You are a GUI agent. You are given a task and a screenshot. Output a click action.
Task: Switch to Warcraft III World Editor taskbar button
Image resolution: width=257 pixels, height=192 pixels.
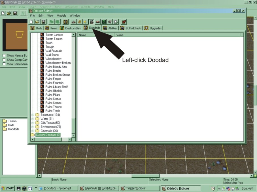pos(99,188)
